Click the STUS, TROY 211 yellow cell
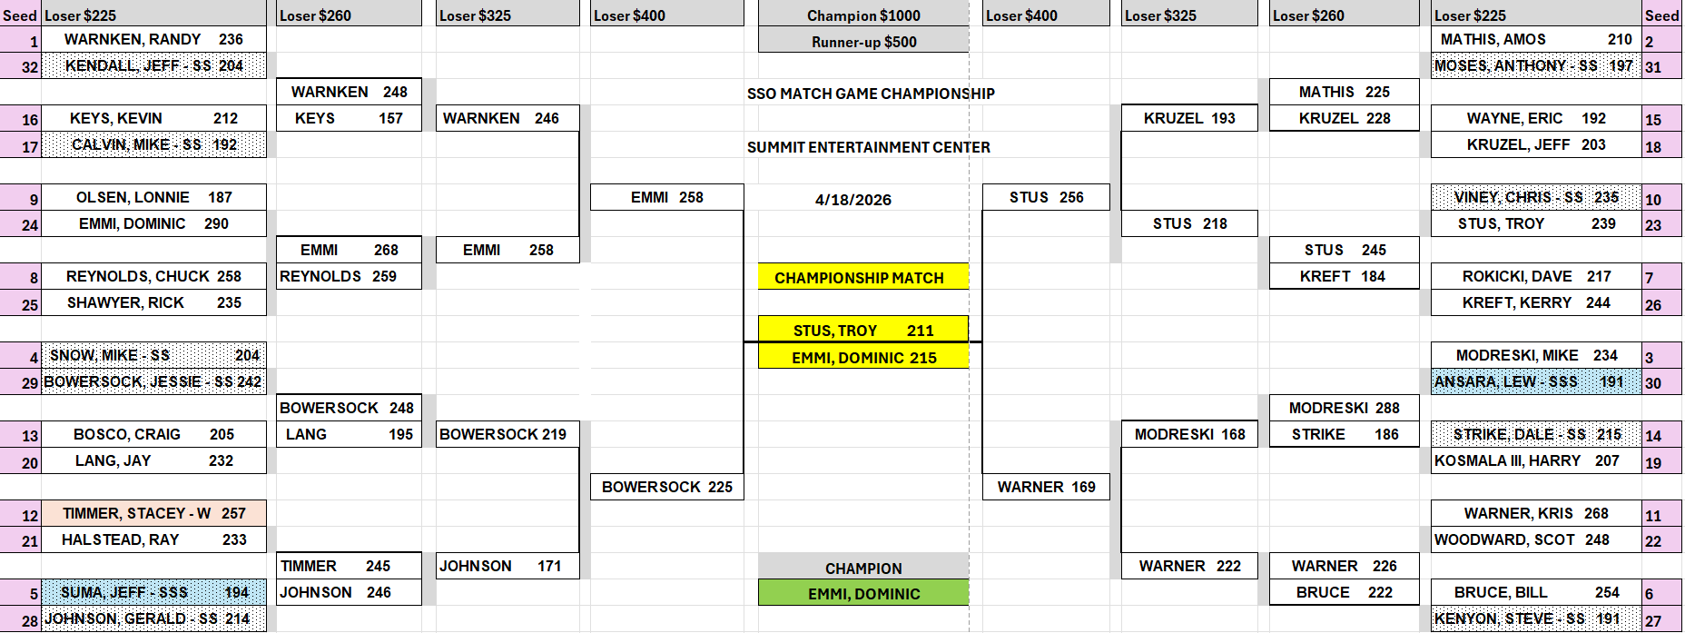 click(863, 330)
